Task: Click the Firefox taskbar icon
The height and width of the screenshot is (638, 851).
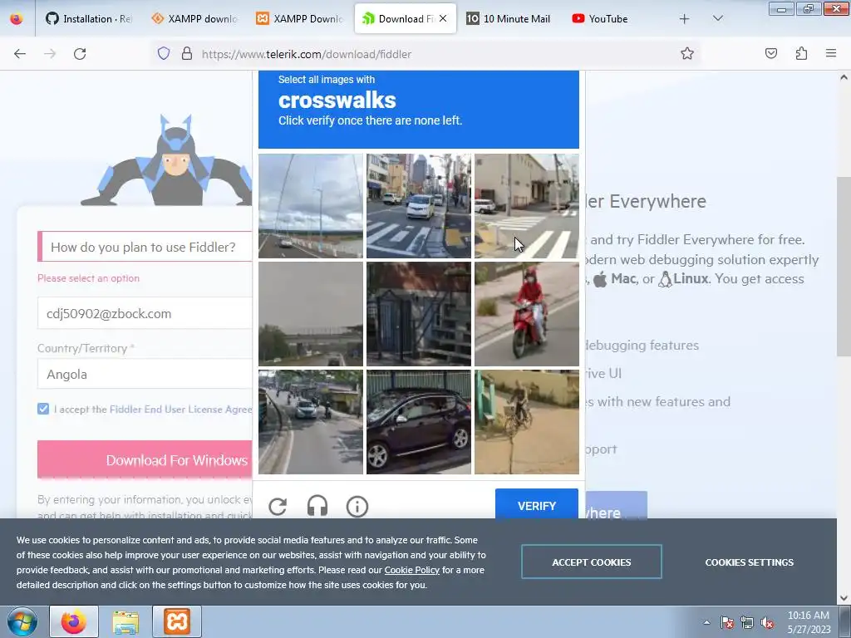Action: pos(74,621)
